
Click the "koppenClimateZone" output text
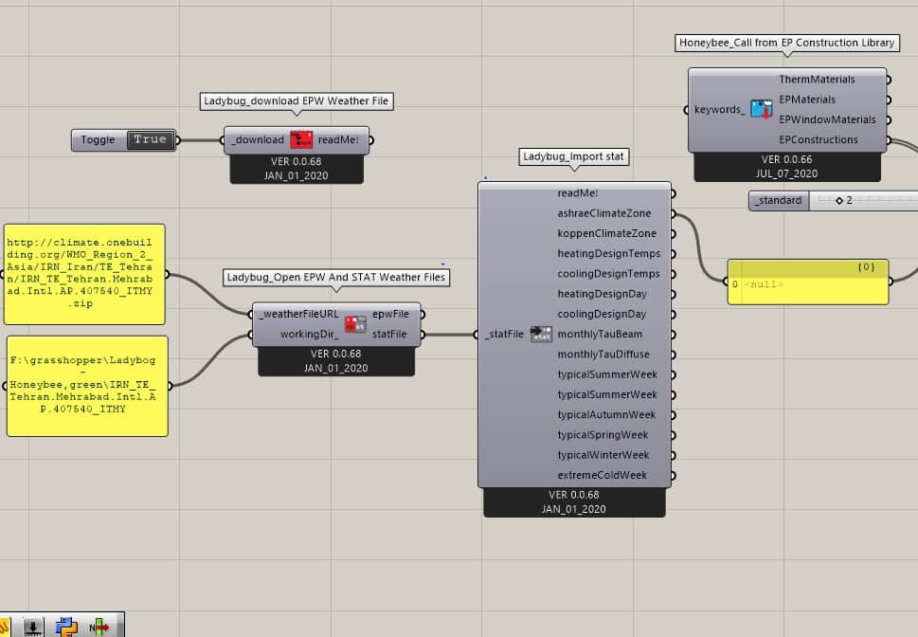click(x=606, y=233)
